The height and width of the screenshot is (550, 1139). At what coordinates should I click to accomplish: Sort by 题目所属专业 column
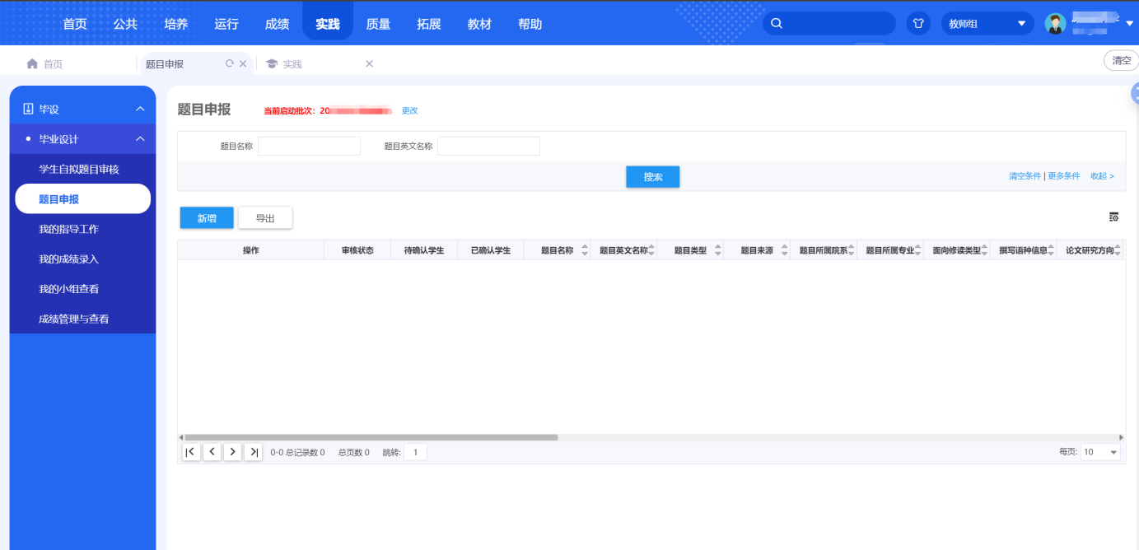tap(918, 250)
